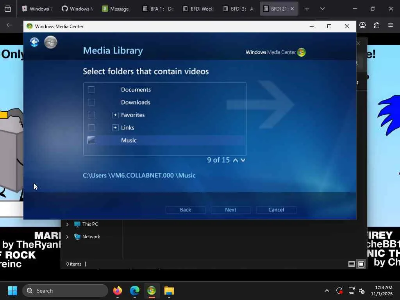
Task: Switch File Explorer to details view
Action: (351, 264)
